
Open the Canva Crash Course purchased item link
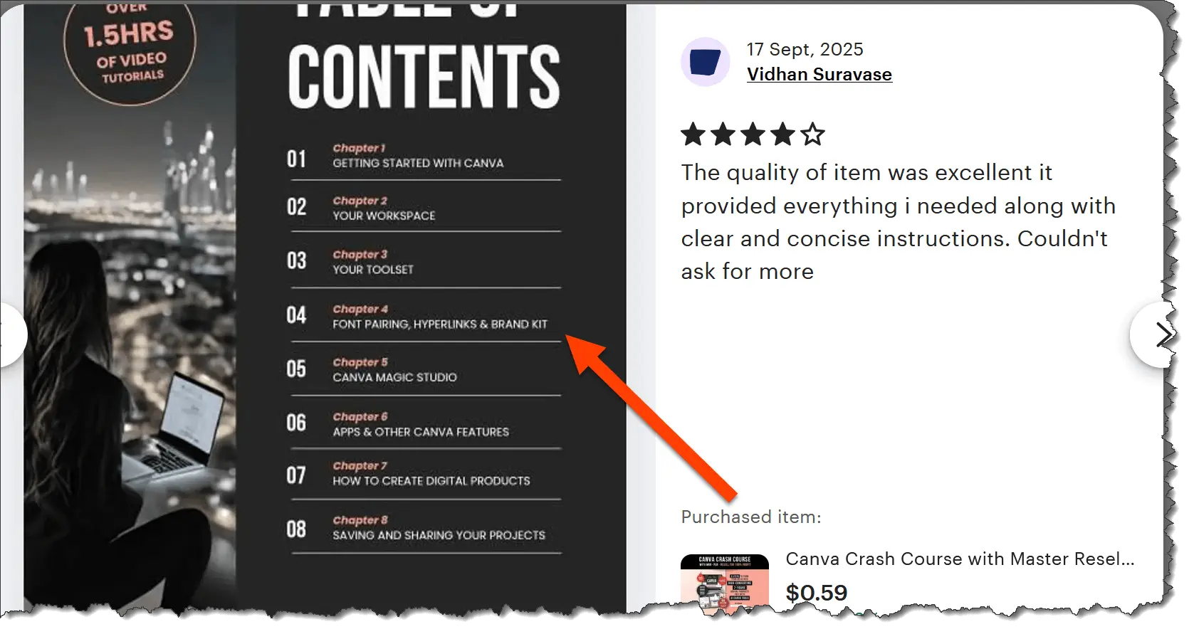coord(960,559)
